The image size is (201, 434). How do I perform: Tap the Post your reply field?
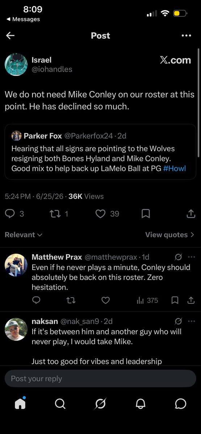point(100,379)
